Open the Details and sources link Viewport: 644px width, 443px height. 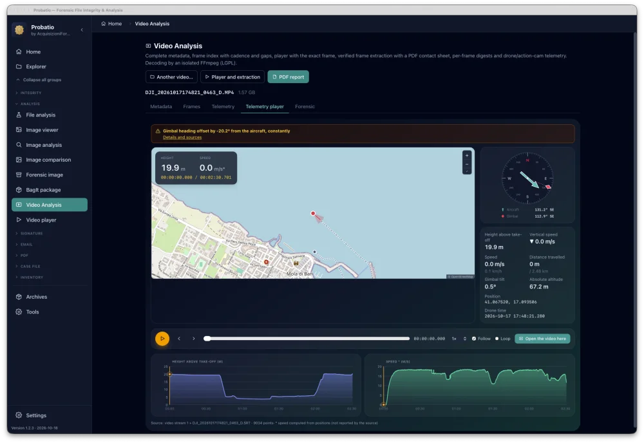tap(182, 138)
